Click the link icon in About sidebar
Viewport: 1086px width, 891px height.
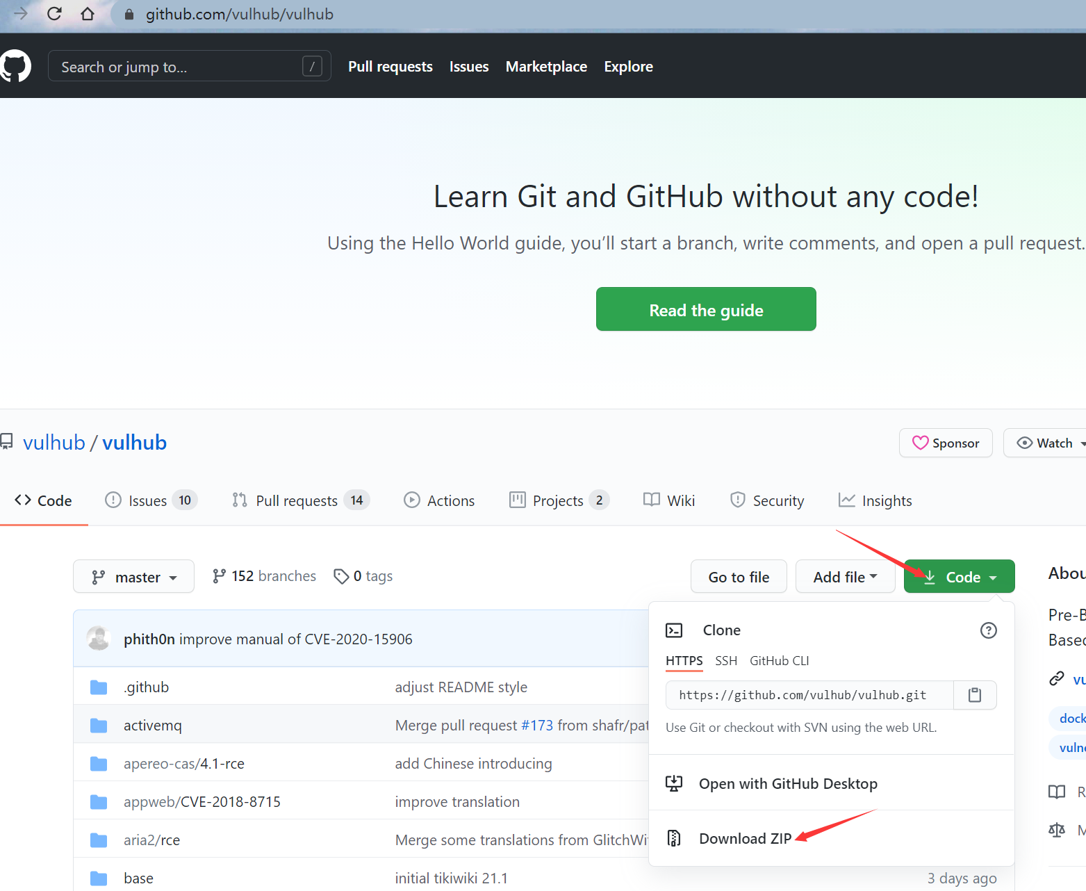[1057, 678]
